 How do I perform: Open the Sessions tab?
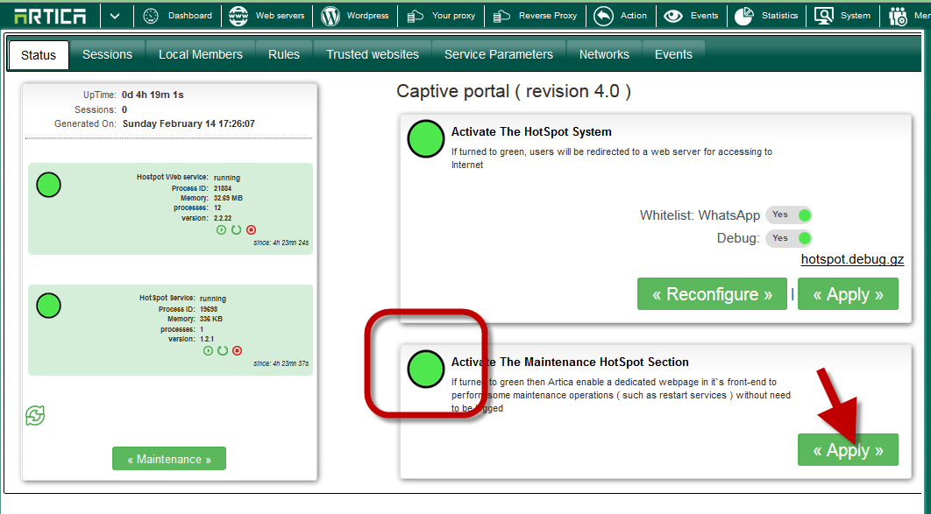[108, 54]
